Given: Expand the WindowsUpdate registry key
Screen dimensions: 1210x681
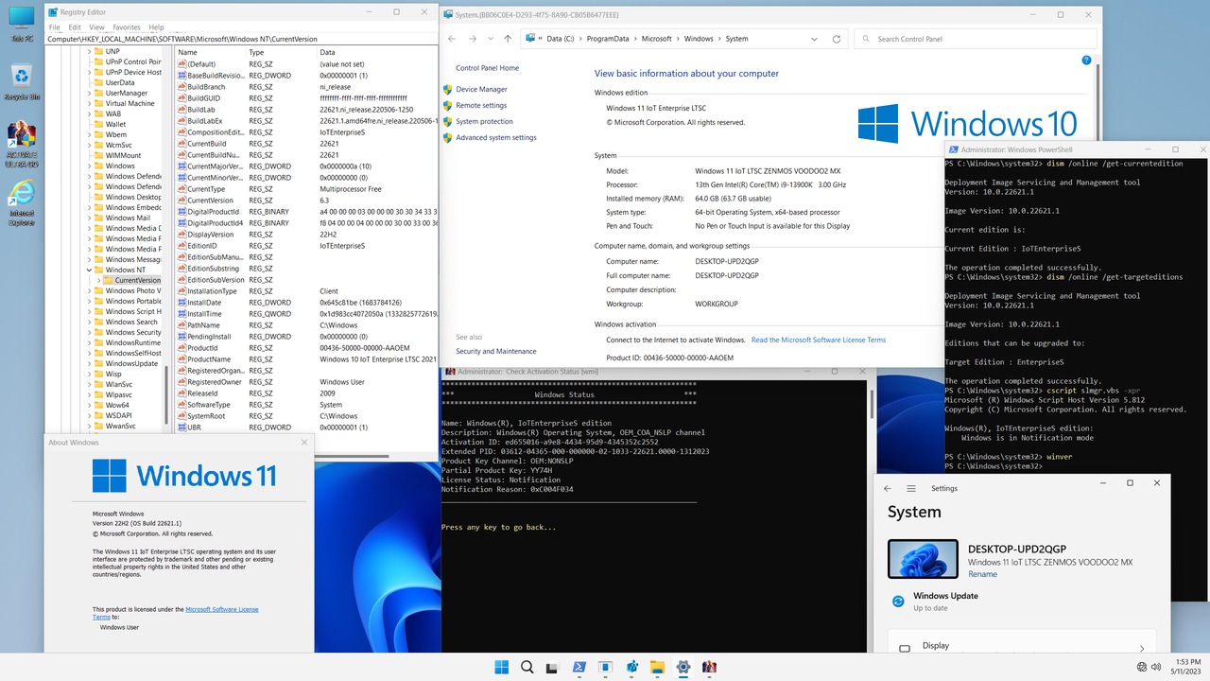Looking at the screenshot, I should pyautogui.click(x=91, y=363).
